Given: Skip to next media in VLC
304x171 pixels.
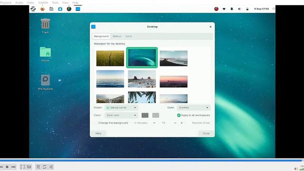Looking at the screenshot, I should (13, 167).
